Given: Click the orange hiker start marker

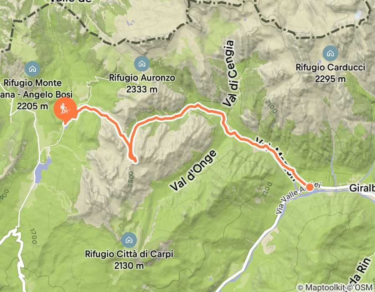Looking at the screenshot, I should [65, 109].
